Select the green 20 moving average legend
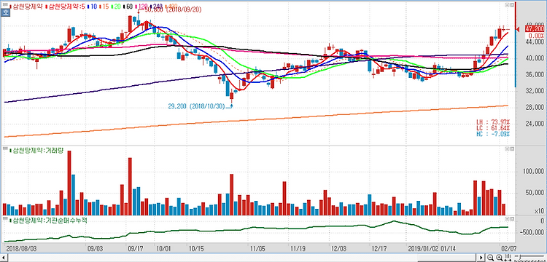Image resolution: width=547 pixels, height=262 pixels. (116, 7)
